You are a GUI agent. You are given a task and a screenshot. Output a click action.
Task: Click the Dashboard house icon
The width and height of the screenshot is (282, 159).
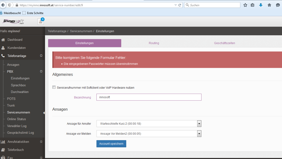[x=3, y=40]
